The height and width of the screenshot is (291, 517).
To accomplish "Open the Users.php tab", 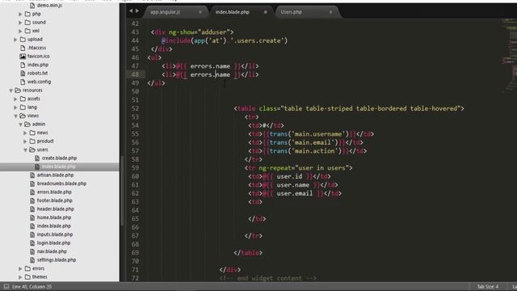I will [x=291, y=12].
